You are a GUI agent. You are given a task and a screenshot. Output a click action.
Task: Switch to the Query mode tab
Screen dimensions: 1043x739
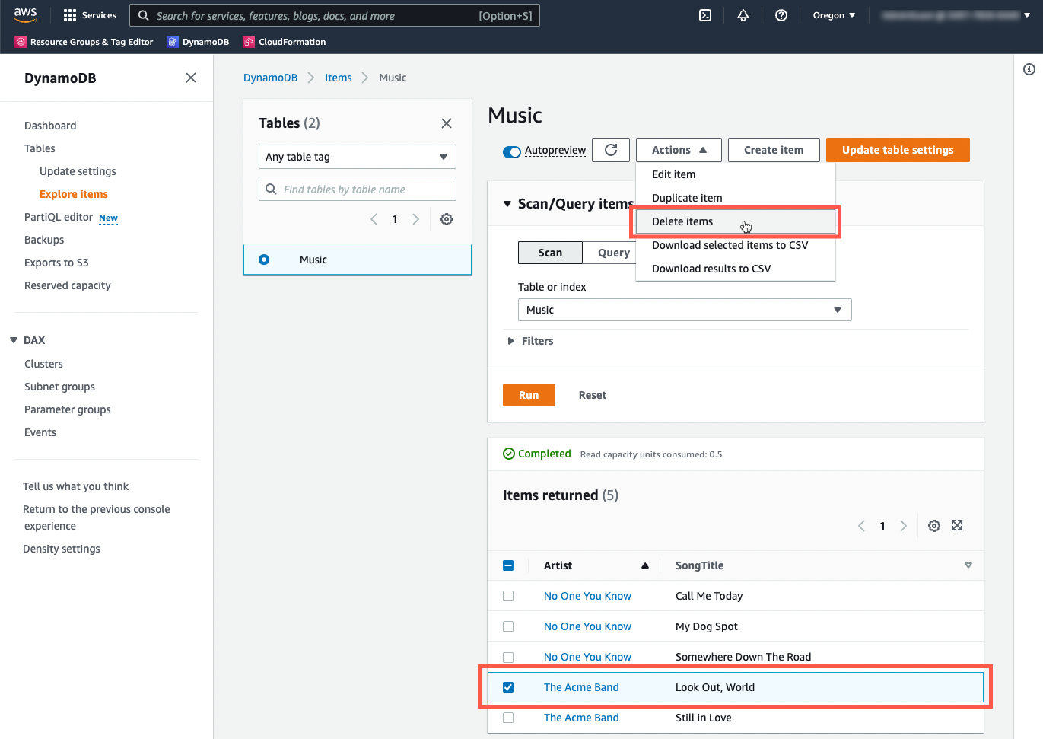[613, 253]
